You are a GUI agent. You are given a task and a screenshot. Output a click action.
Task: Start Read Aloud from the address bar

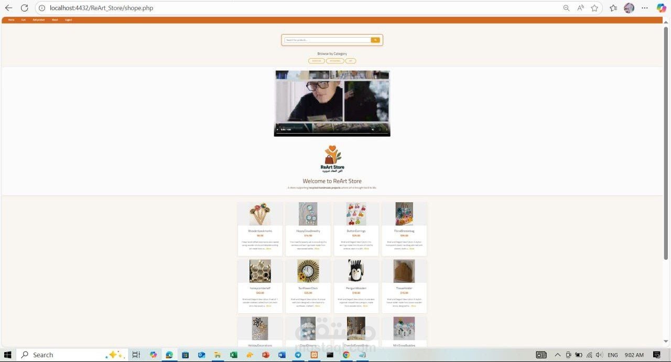(x=580, y=8)
